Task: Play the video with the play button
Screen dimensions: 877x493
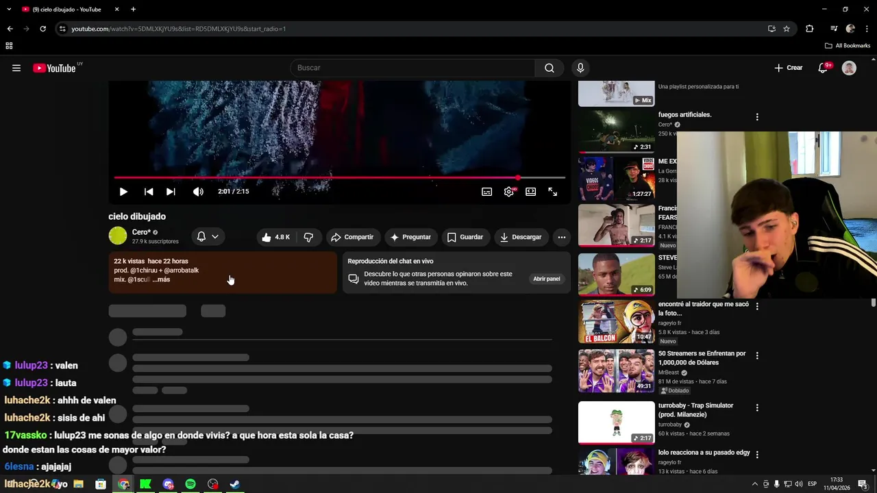Action: 123,192
